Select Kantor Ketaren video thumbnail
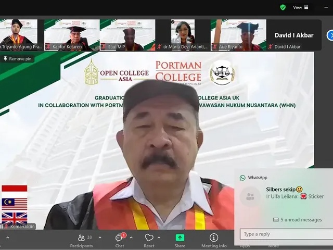 point(72,34)
